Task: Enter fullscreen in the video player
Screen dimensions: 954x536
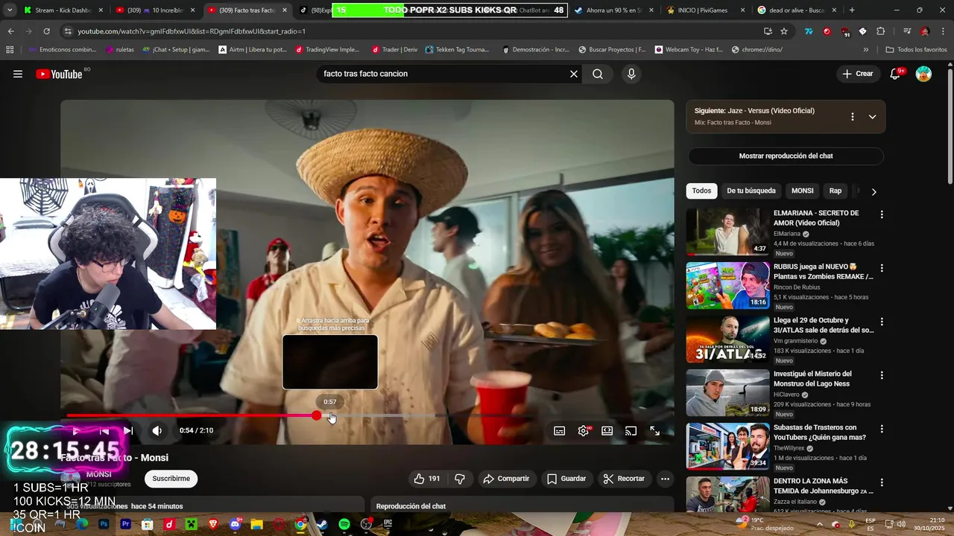Action: (x=655, y=430)
